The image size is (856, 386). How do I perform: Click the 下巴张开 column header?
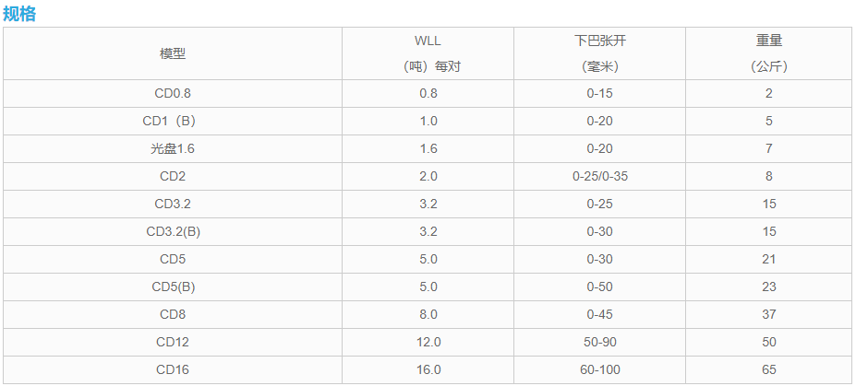pos(600,41)
